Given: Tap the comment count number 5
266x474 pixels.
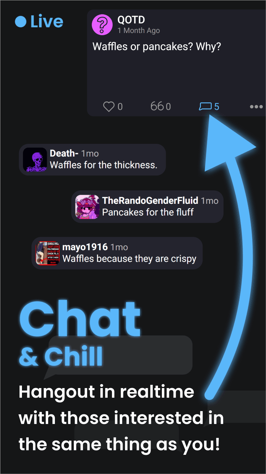Looking at the screenshot, I should (x=217, y=107).
